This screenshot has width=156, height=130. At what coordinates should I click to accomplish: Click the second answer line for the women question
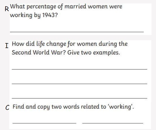pos(79,84)
